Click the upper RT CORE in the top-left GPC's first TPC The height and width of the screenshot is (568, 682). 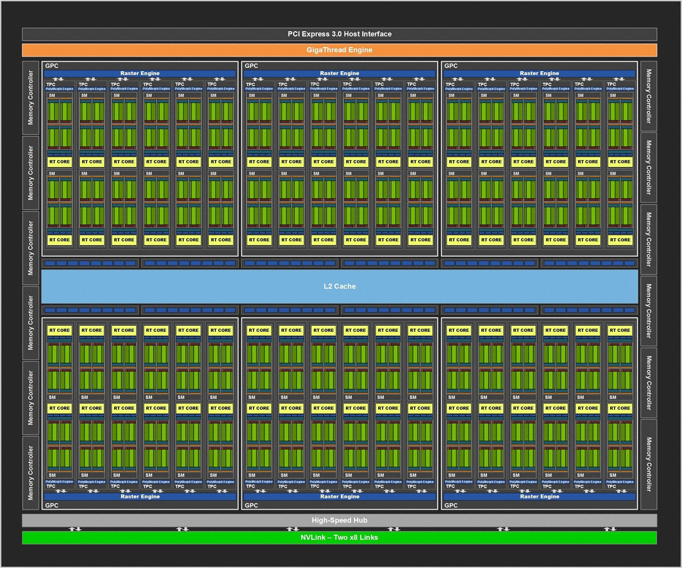(60, 162)
